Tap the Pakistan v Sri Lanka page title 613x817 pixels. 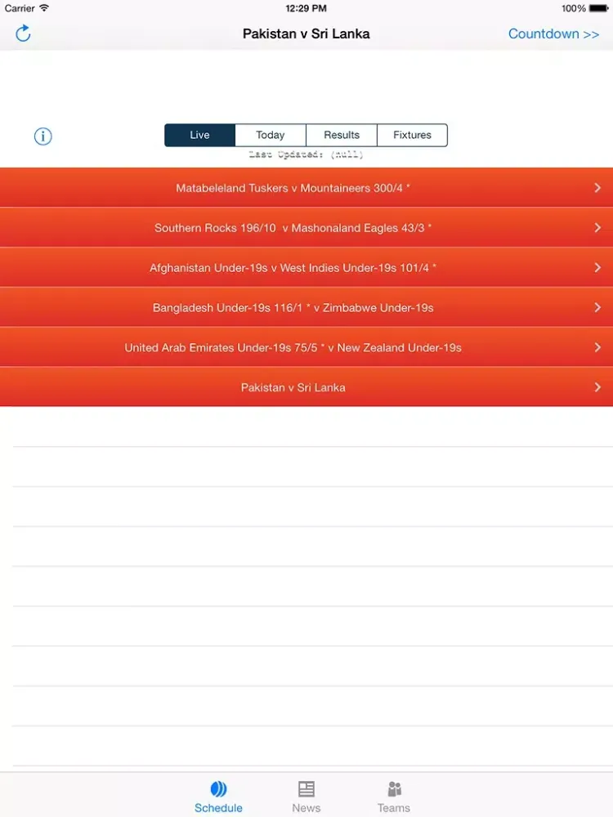[x=306, y=33]
